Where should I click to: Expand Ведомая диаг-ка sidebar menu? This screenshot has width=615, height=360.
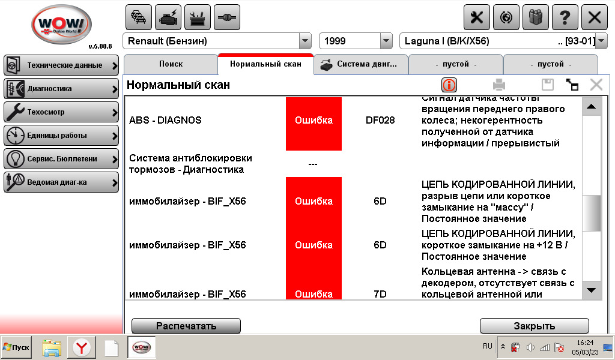(x=61, y=182)
